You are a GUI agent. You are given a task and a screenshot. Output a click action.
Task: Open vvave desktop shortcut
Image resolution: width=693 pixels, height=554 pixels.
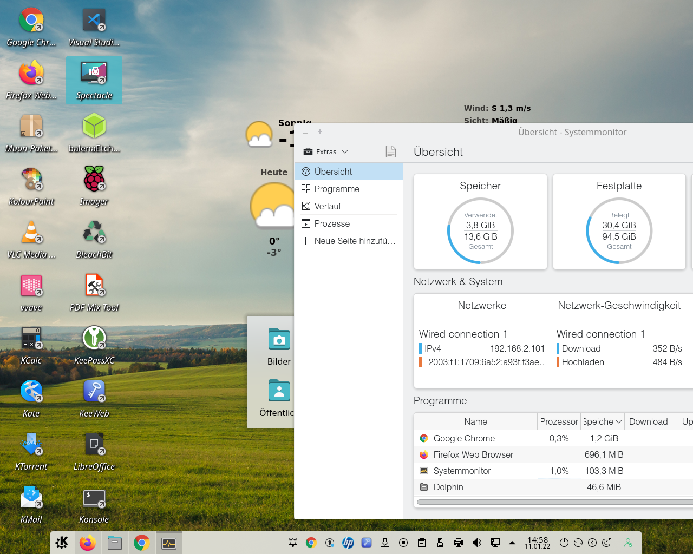(x=31, y=292)
